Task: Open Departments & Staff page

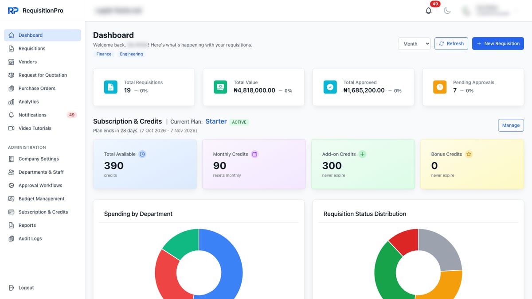Action: coord(43,172)
